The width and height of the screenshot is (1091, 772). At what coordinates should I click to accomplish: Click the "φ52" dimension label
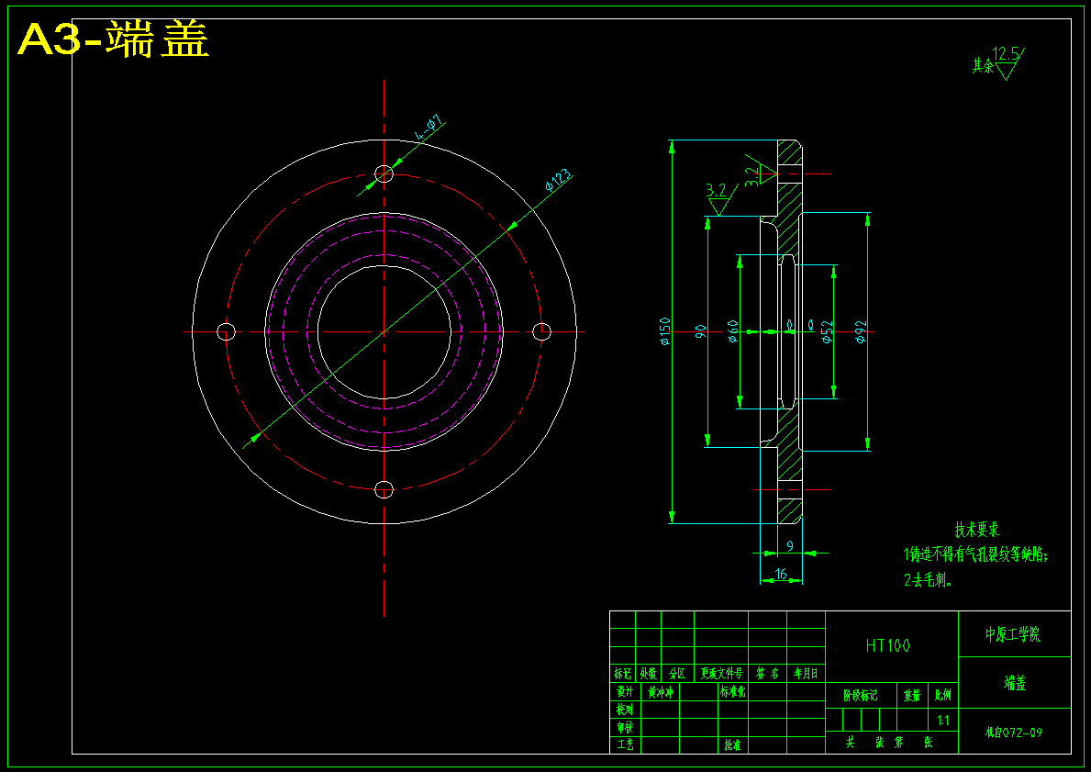pyautogui.click(x=828, y=331)
